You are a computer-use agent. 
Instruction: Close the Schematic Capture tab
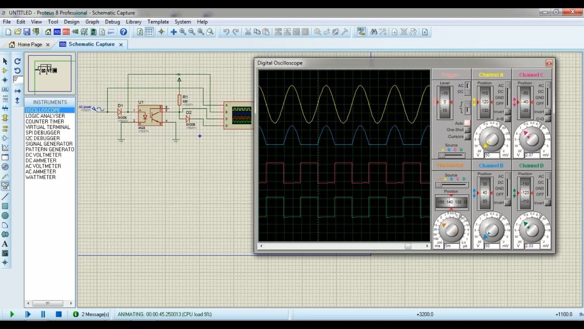coord(121,44)
